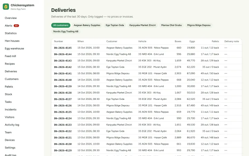Screen dimensions: 249x156
Task: Open delivery DN-2026-0129
Action: 63,150
